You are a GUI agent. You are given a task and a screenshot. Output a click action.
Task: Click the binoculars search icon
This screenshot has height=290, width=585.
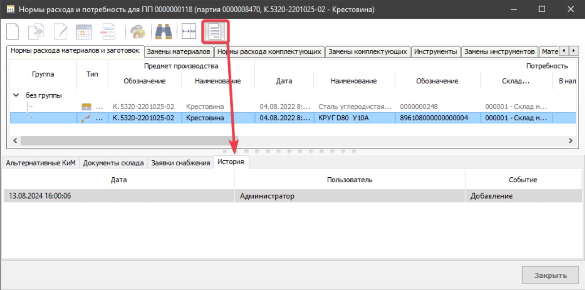coord(163,32)
